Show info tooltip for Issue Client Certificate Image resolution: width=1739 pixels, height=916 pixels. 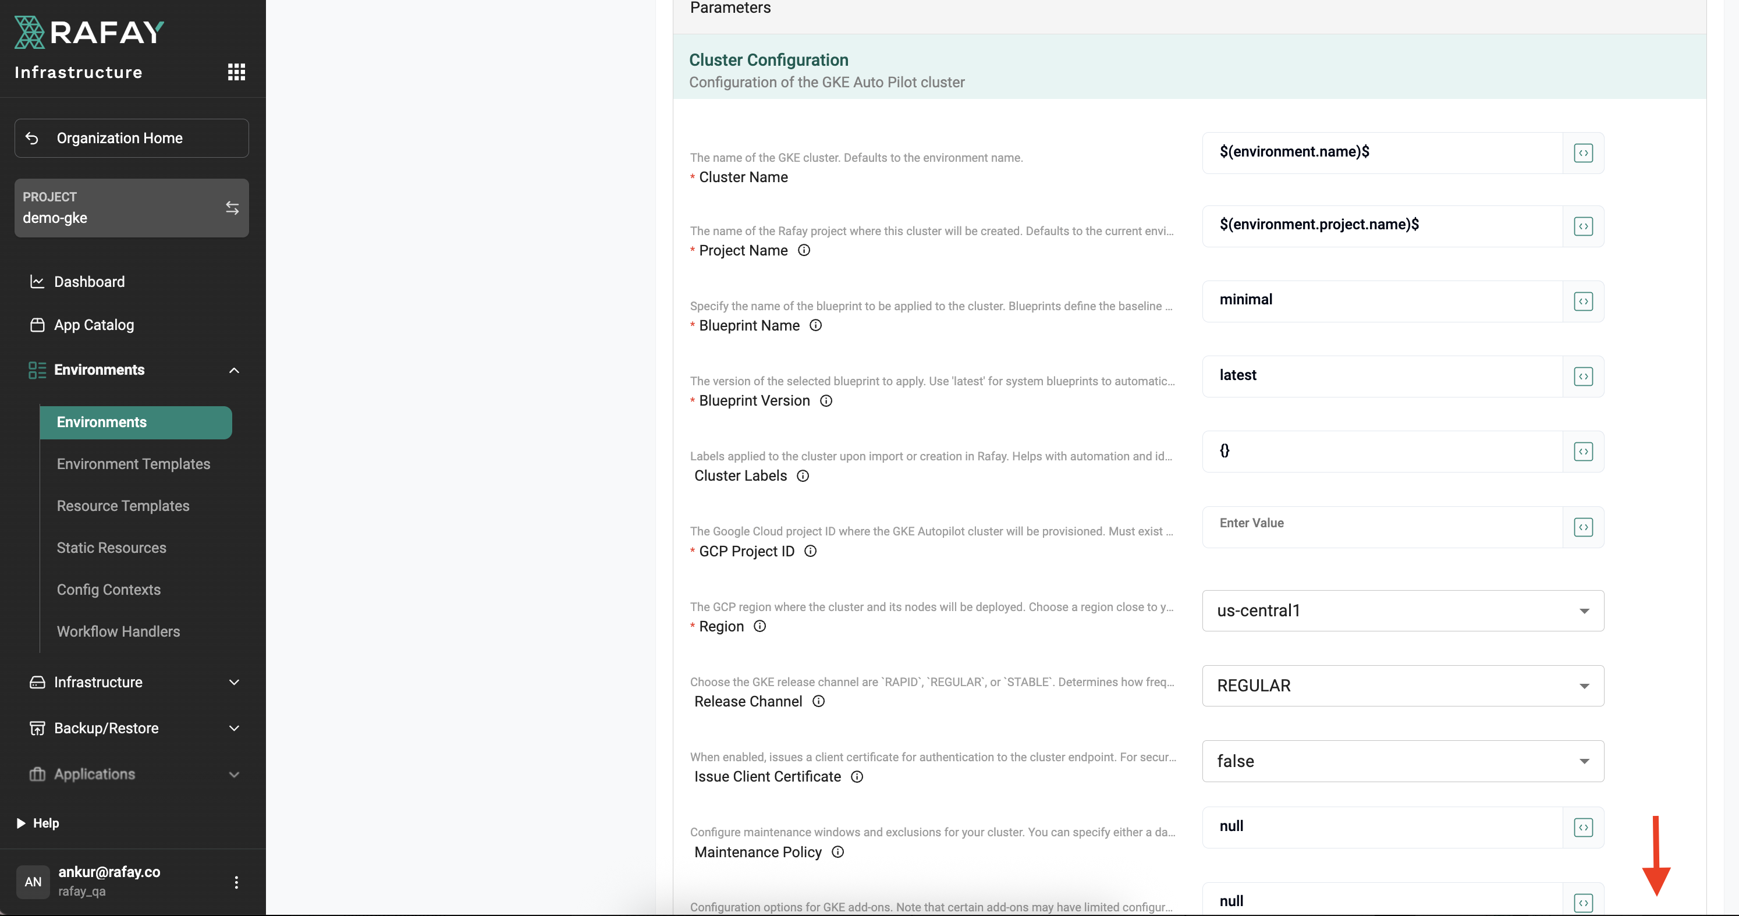click(857, 777)
